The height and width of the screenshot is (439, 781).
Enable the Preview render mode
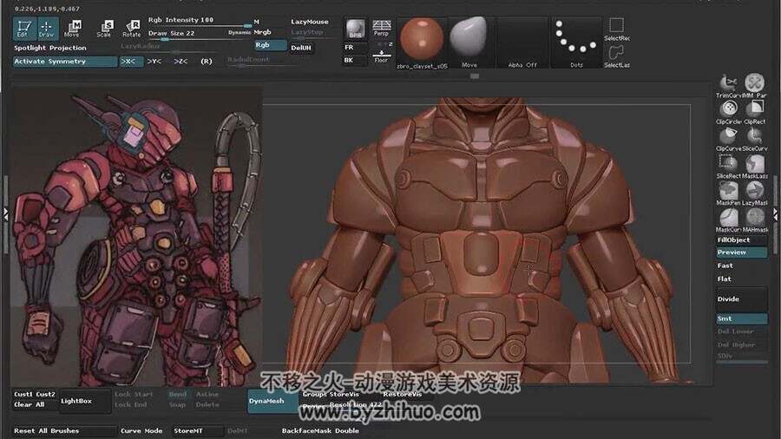point(742,252)
